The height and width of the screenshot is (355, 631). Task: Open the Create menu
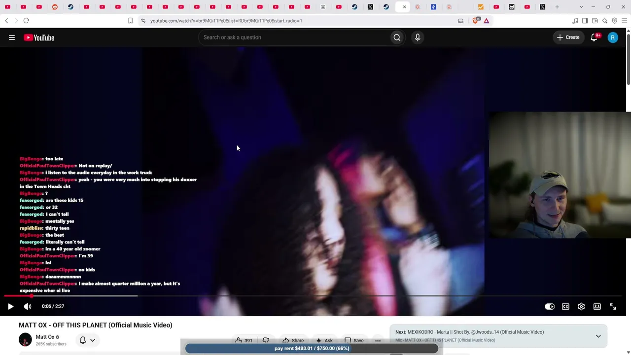[568, 37]
